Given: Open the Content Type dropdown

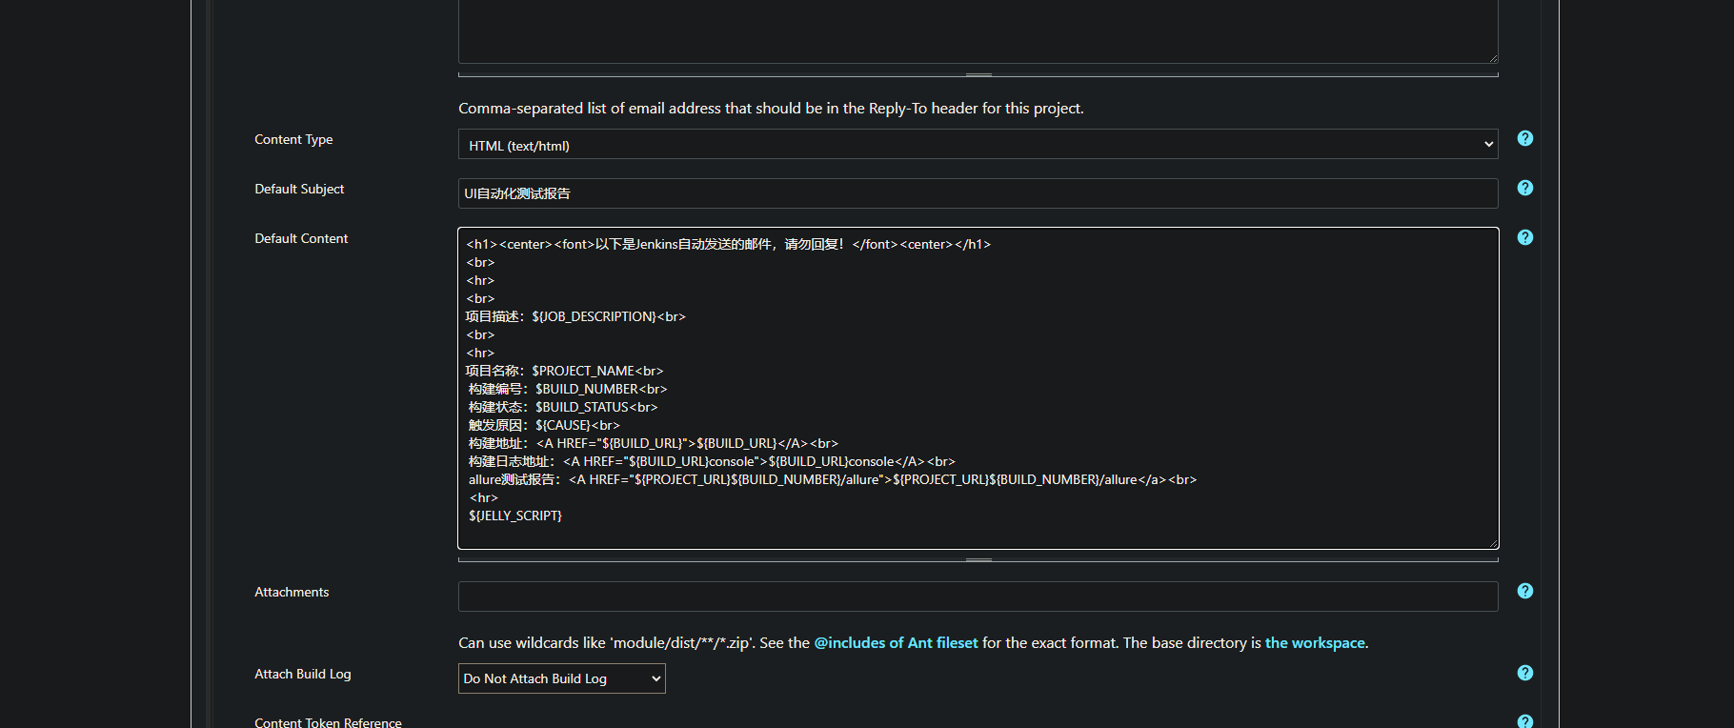Looking at the screenshot, I should pos(978,145).
